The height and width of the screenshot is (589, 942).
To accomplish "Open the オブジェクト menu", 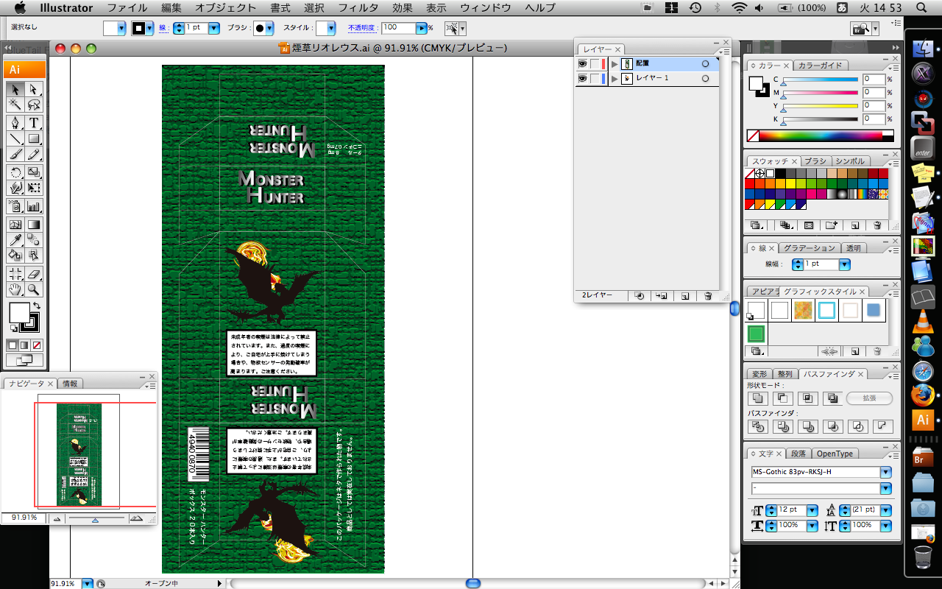I will (225, 8).
